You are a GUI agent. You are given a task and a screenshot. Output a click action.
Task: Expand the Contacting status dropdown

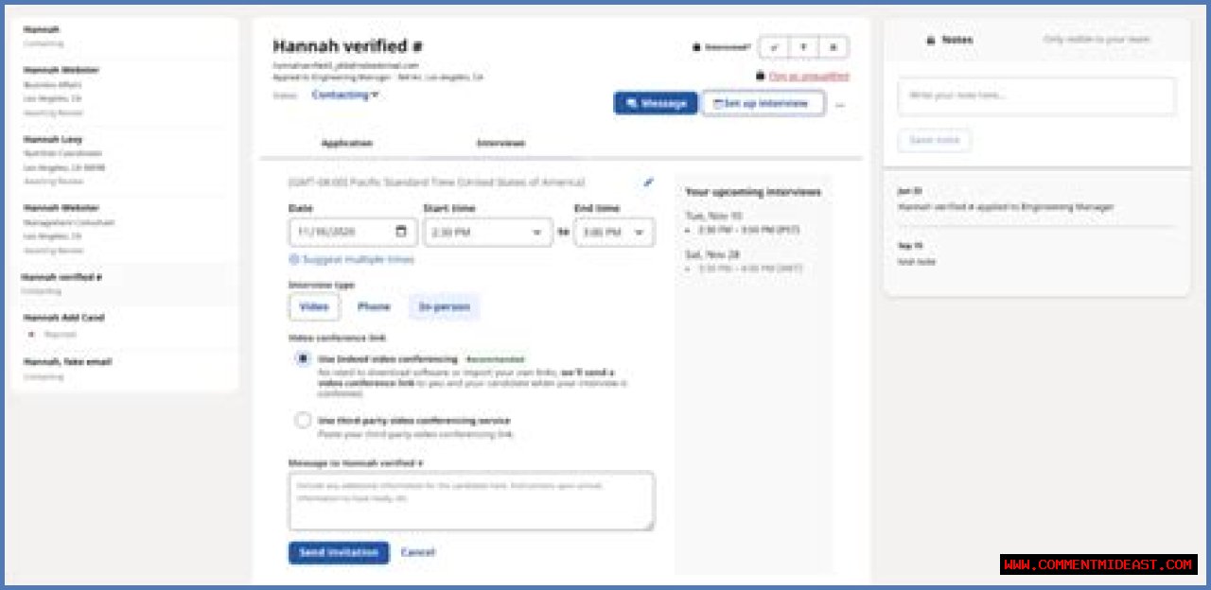[x=345, y=95]
